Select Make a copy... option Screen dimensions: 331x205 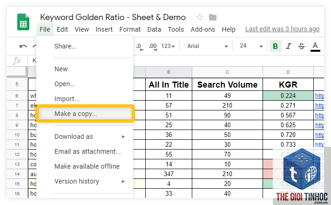point(85,114)
